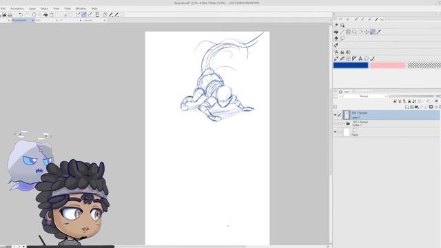Toggle the layer color checkbox left of blending mode
Screen dimensions: 441x248
(336, 96)
